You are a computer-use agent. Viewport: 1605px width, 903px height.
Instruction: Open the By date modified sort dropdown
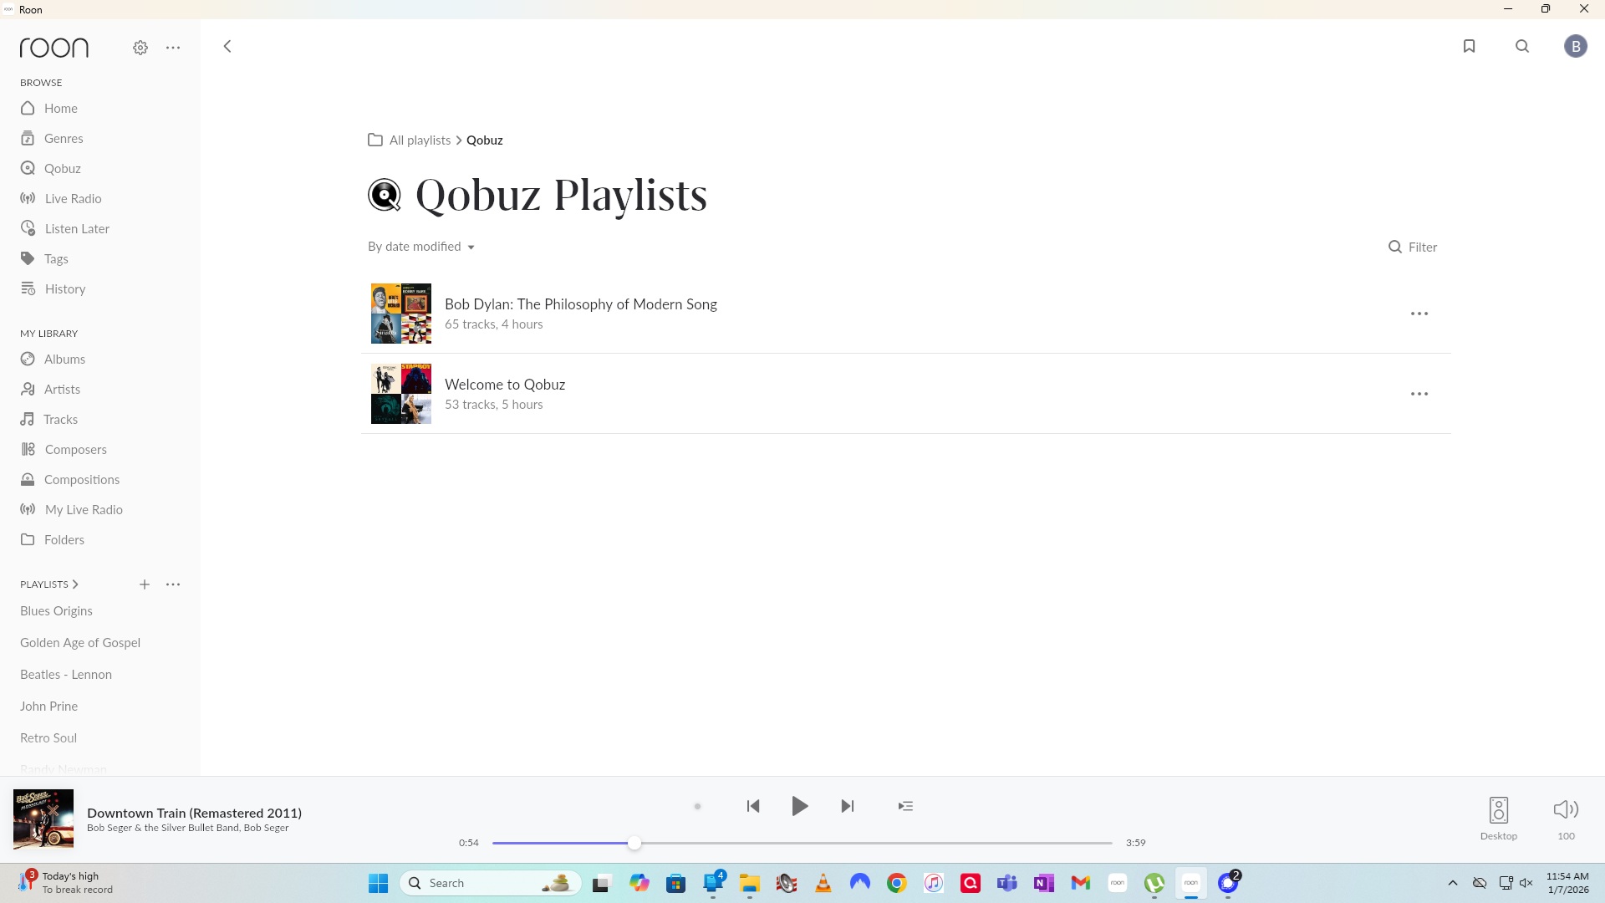point(421,247)
